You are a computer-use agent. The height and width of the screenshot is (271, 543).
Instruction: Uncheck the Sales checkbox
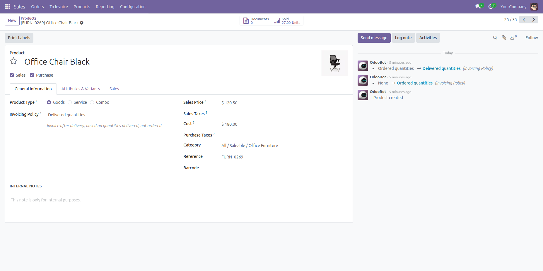[12, 75]
